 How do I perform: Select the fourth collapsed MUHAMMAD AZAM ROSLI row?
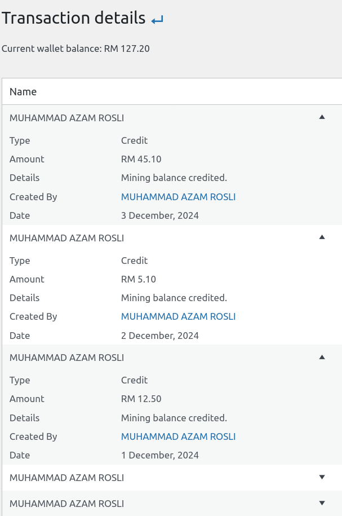point(66,478)
